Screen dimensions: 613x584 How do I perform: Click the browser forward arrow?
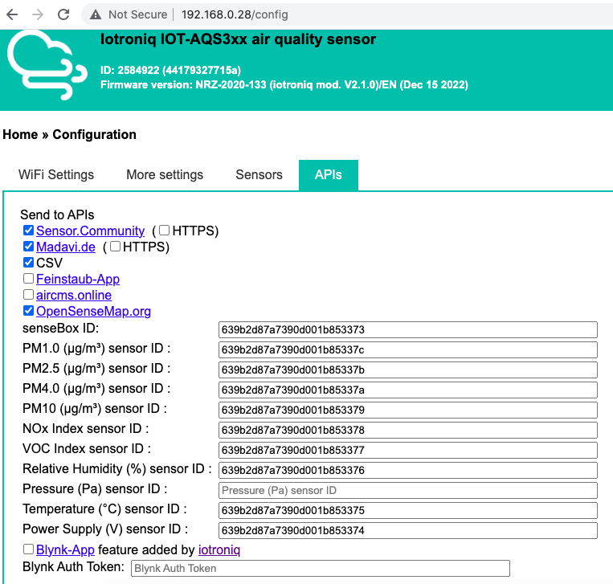coord(38,14)
